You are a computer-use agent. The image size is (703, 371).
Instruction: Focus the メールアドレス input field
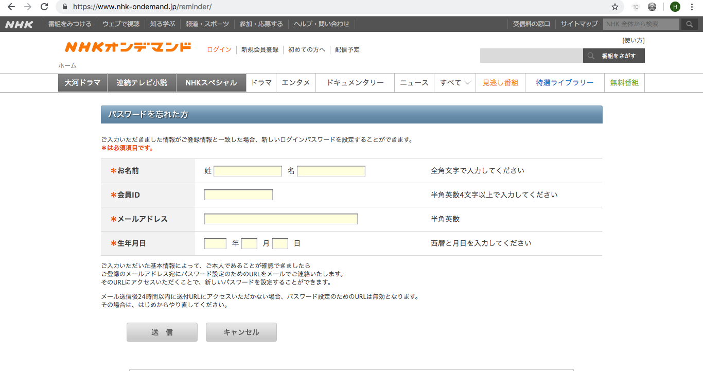click(x=280, y=219)
